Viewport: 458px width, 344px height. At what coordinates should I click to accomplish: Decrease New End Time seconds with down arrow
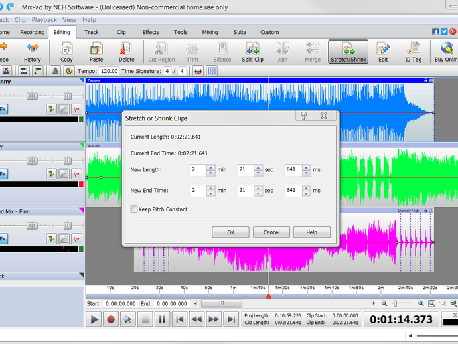coord(259,193)
